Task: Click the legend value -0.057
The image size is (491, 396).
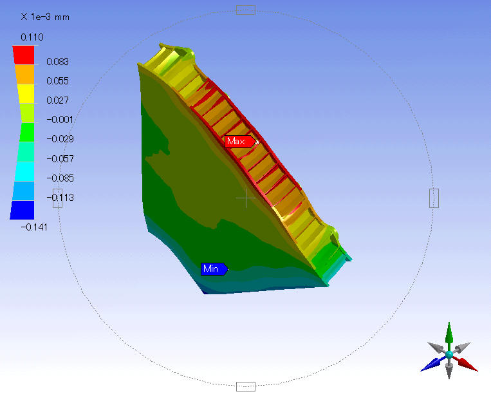Action: tap(60, 159)
